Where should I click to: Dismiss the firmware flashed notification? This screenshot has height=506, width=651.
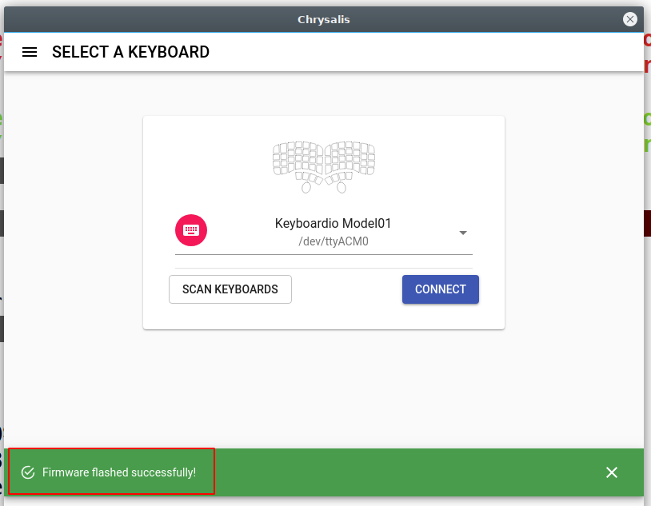point(612,472)
